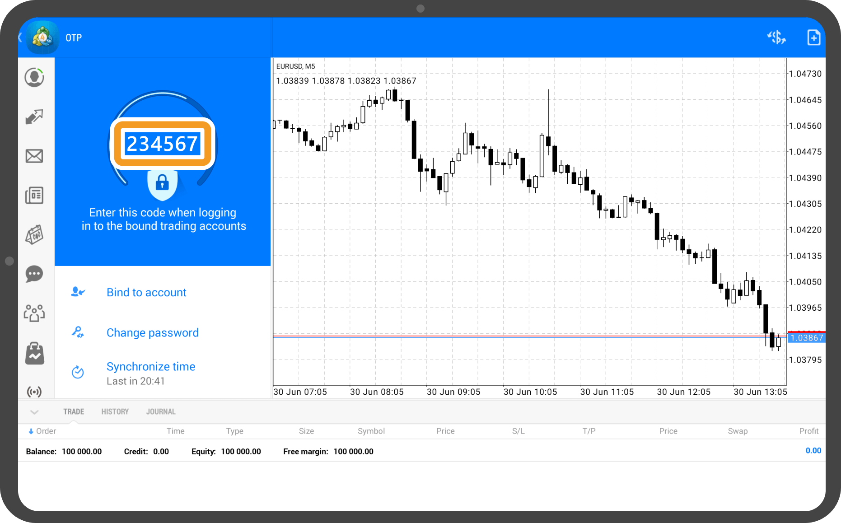Click the 1.03867 current price marker
Viewport: 841px width, 523px height.
(x=806, y=338)
